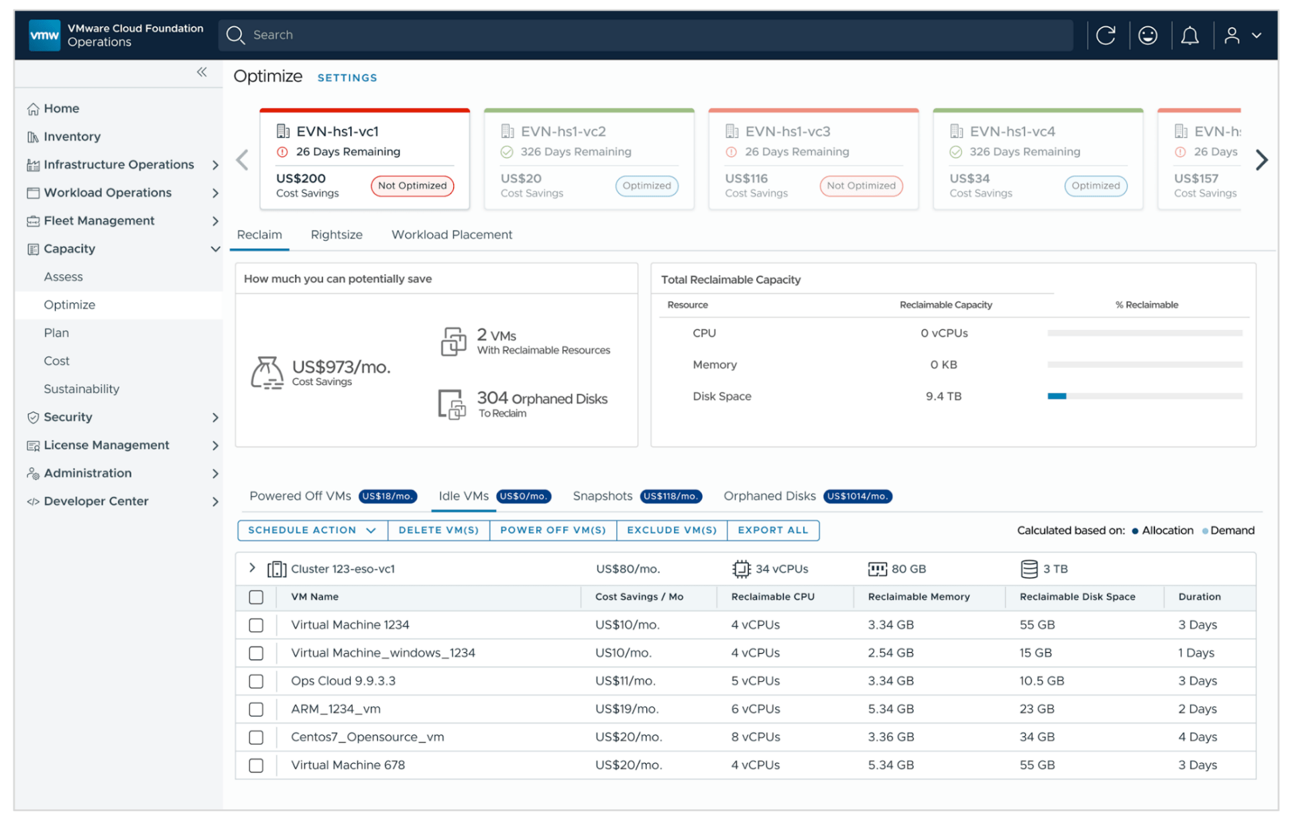Open the Settings link next to Optimize
The image size is (1292, 818).
point(347,77)
